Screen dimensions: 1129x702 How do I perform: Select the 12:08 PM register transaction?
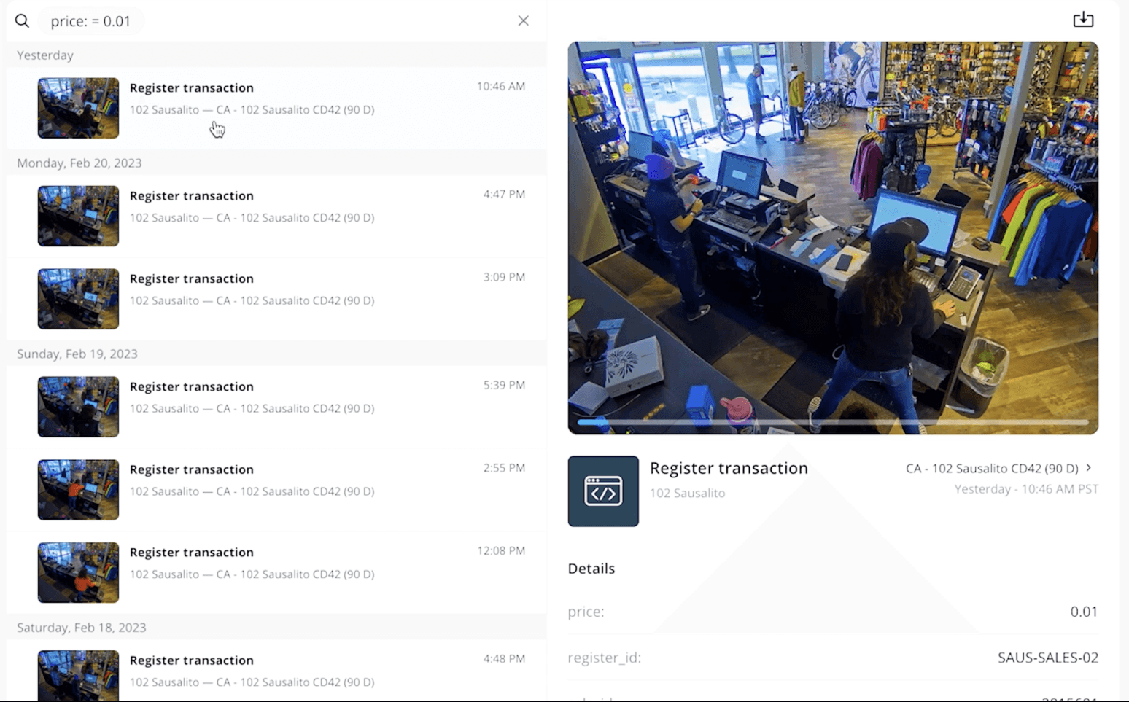point(277,572)
